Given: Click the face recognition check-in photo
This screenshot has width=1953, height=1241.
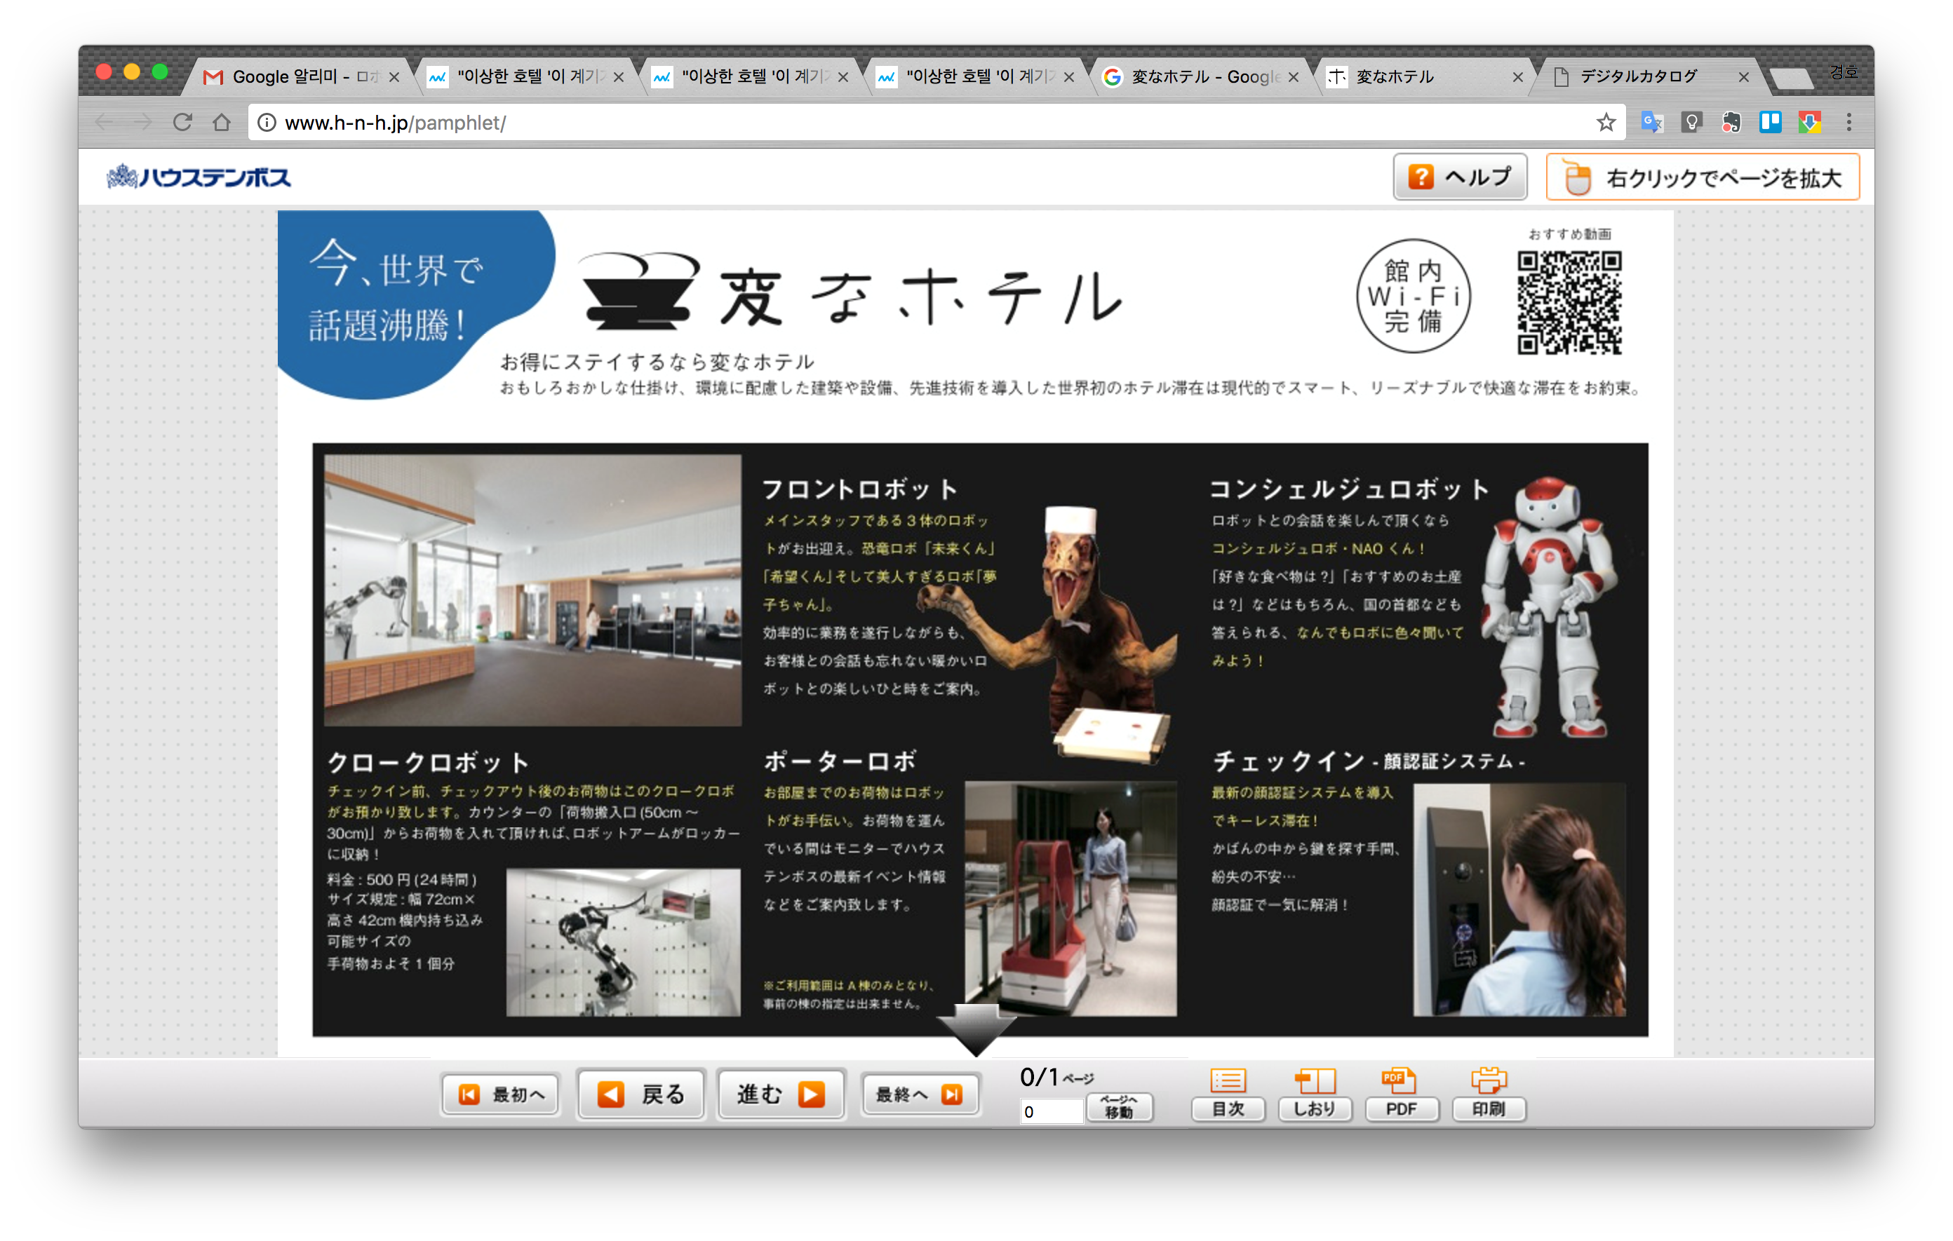Looking at the screenshot, I should coord(1518,898).
